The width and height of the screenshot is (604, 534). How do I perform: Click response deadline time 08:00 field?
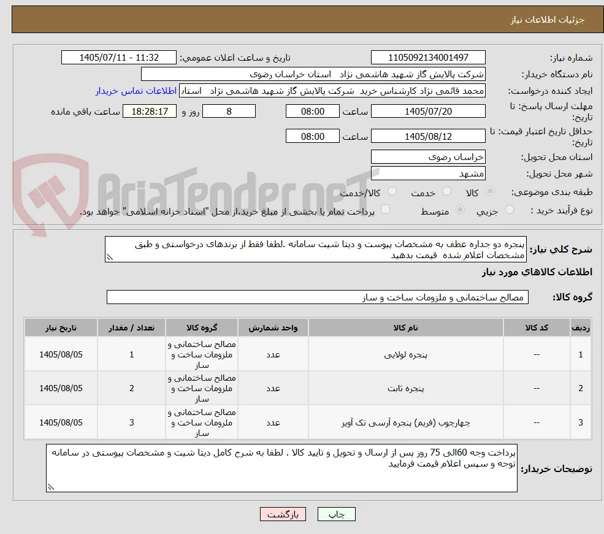click(x=312, y=111)
